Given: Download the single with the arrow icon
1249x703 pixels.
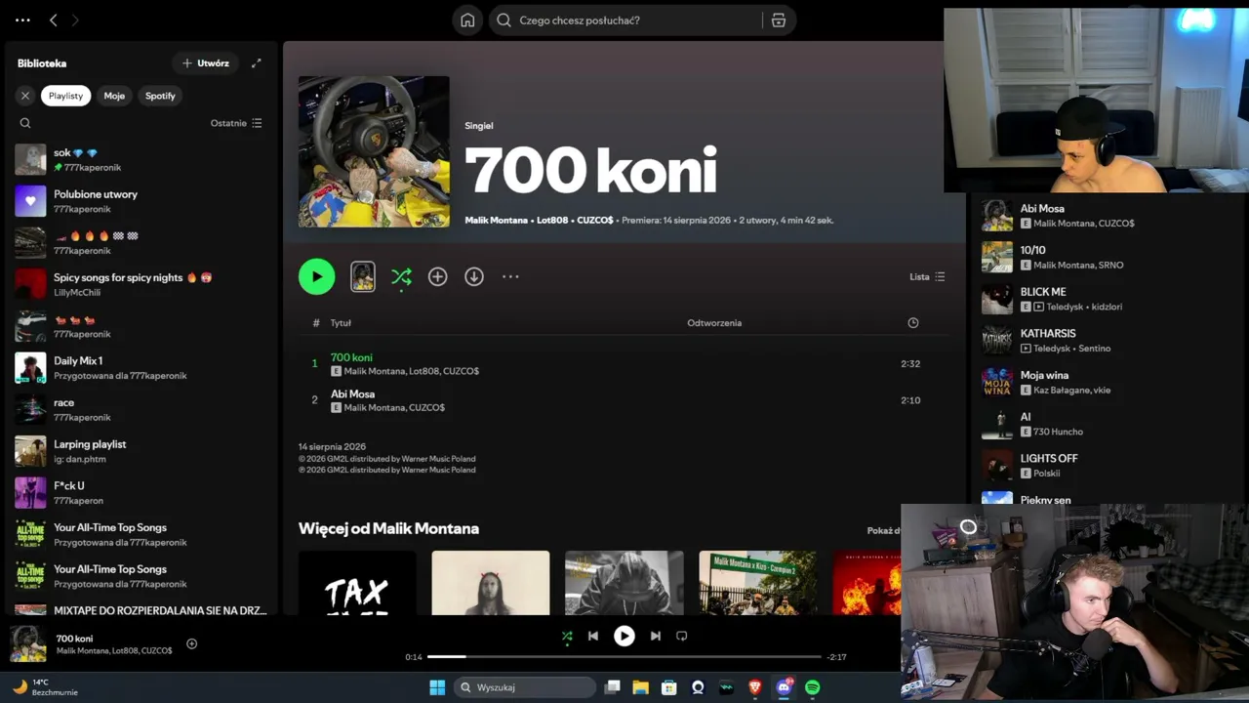Looking at the screenshot, I should coord(474,277).
